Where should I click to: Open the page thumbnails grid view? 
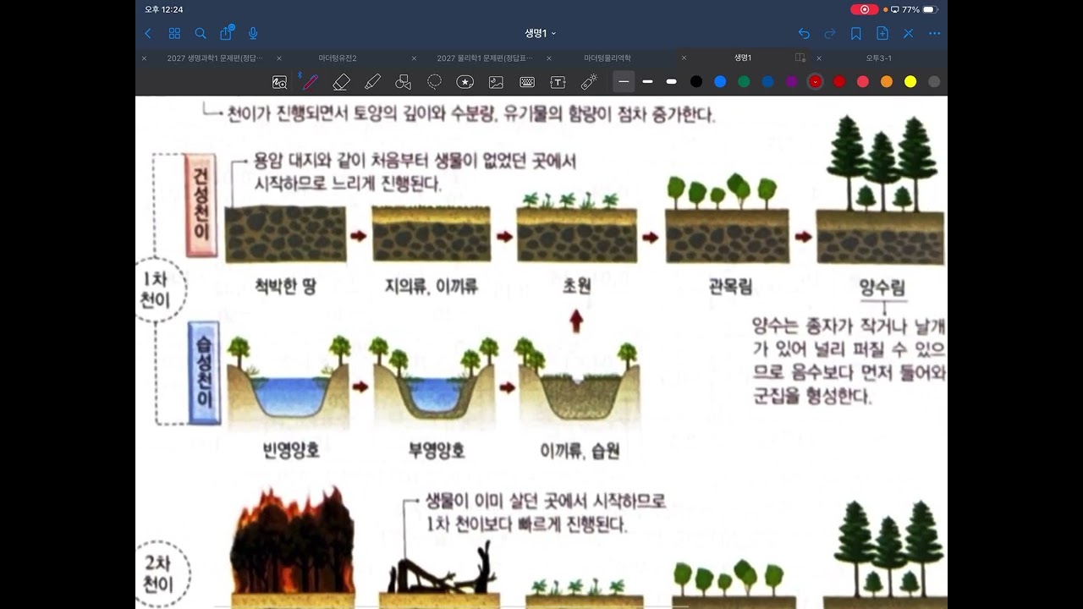point(174,34)
